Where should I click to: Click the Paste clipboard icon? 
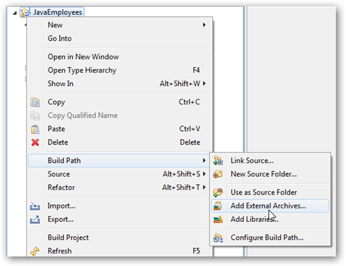click(35, 129)
